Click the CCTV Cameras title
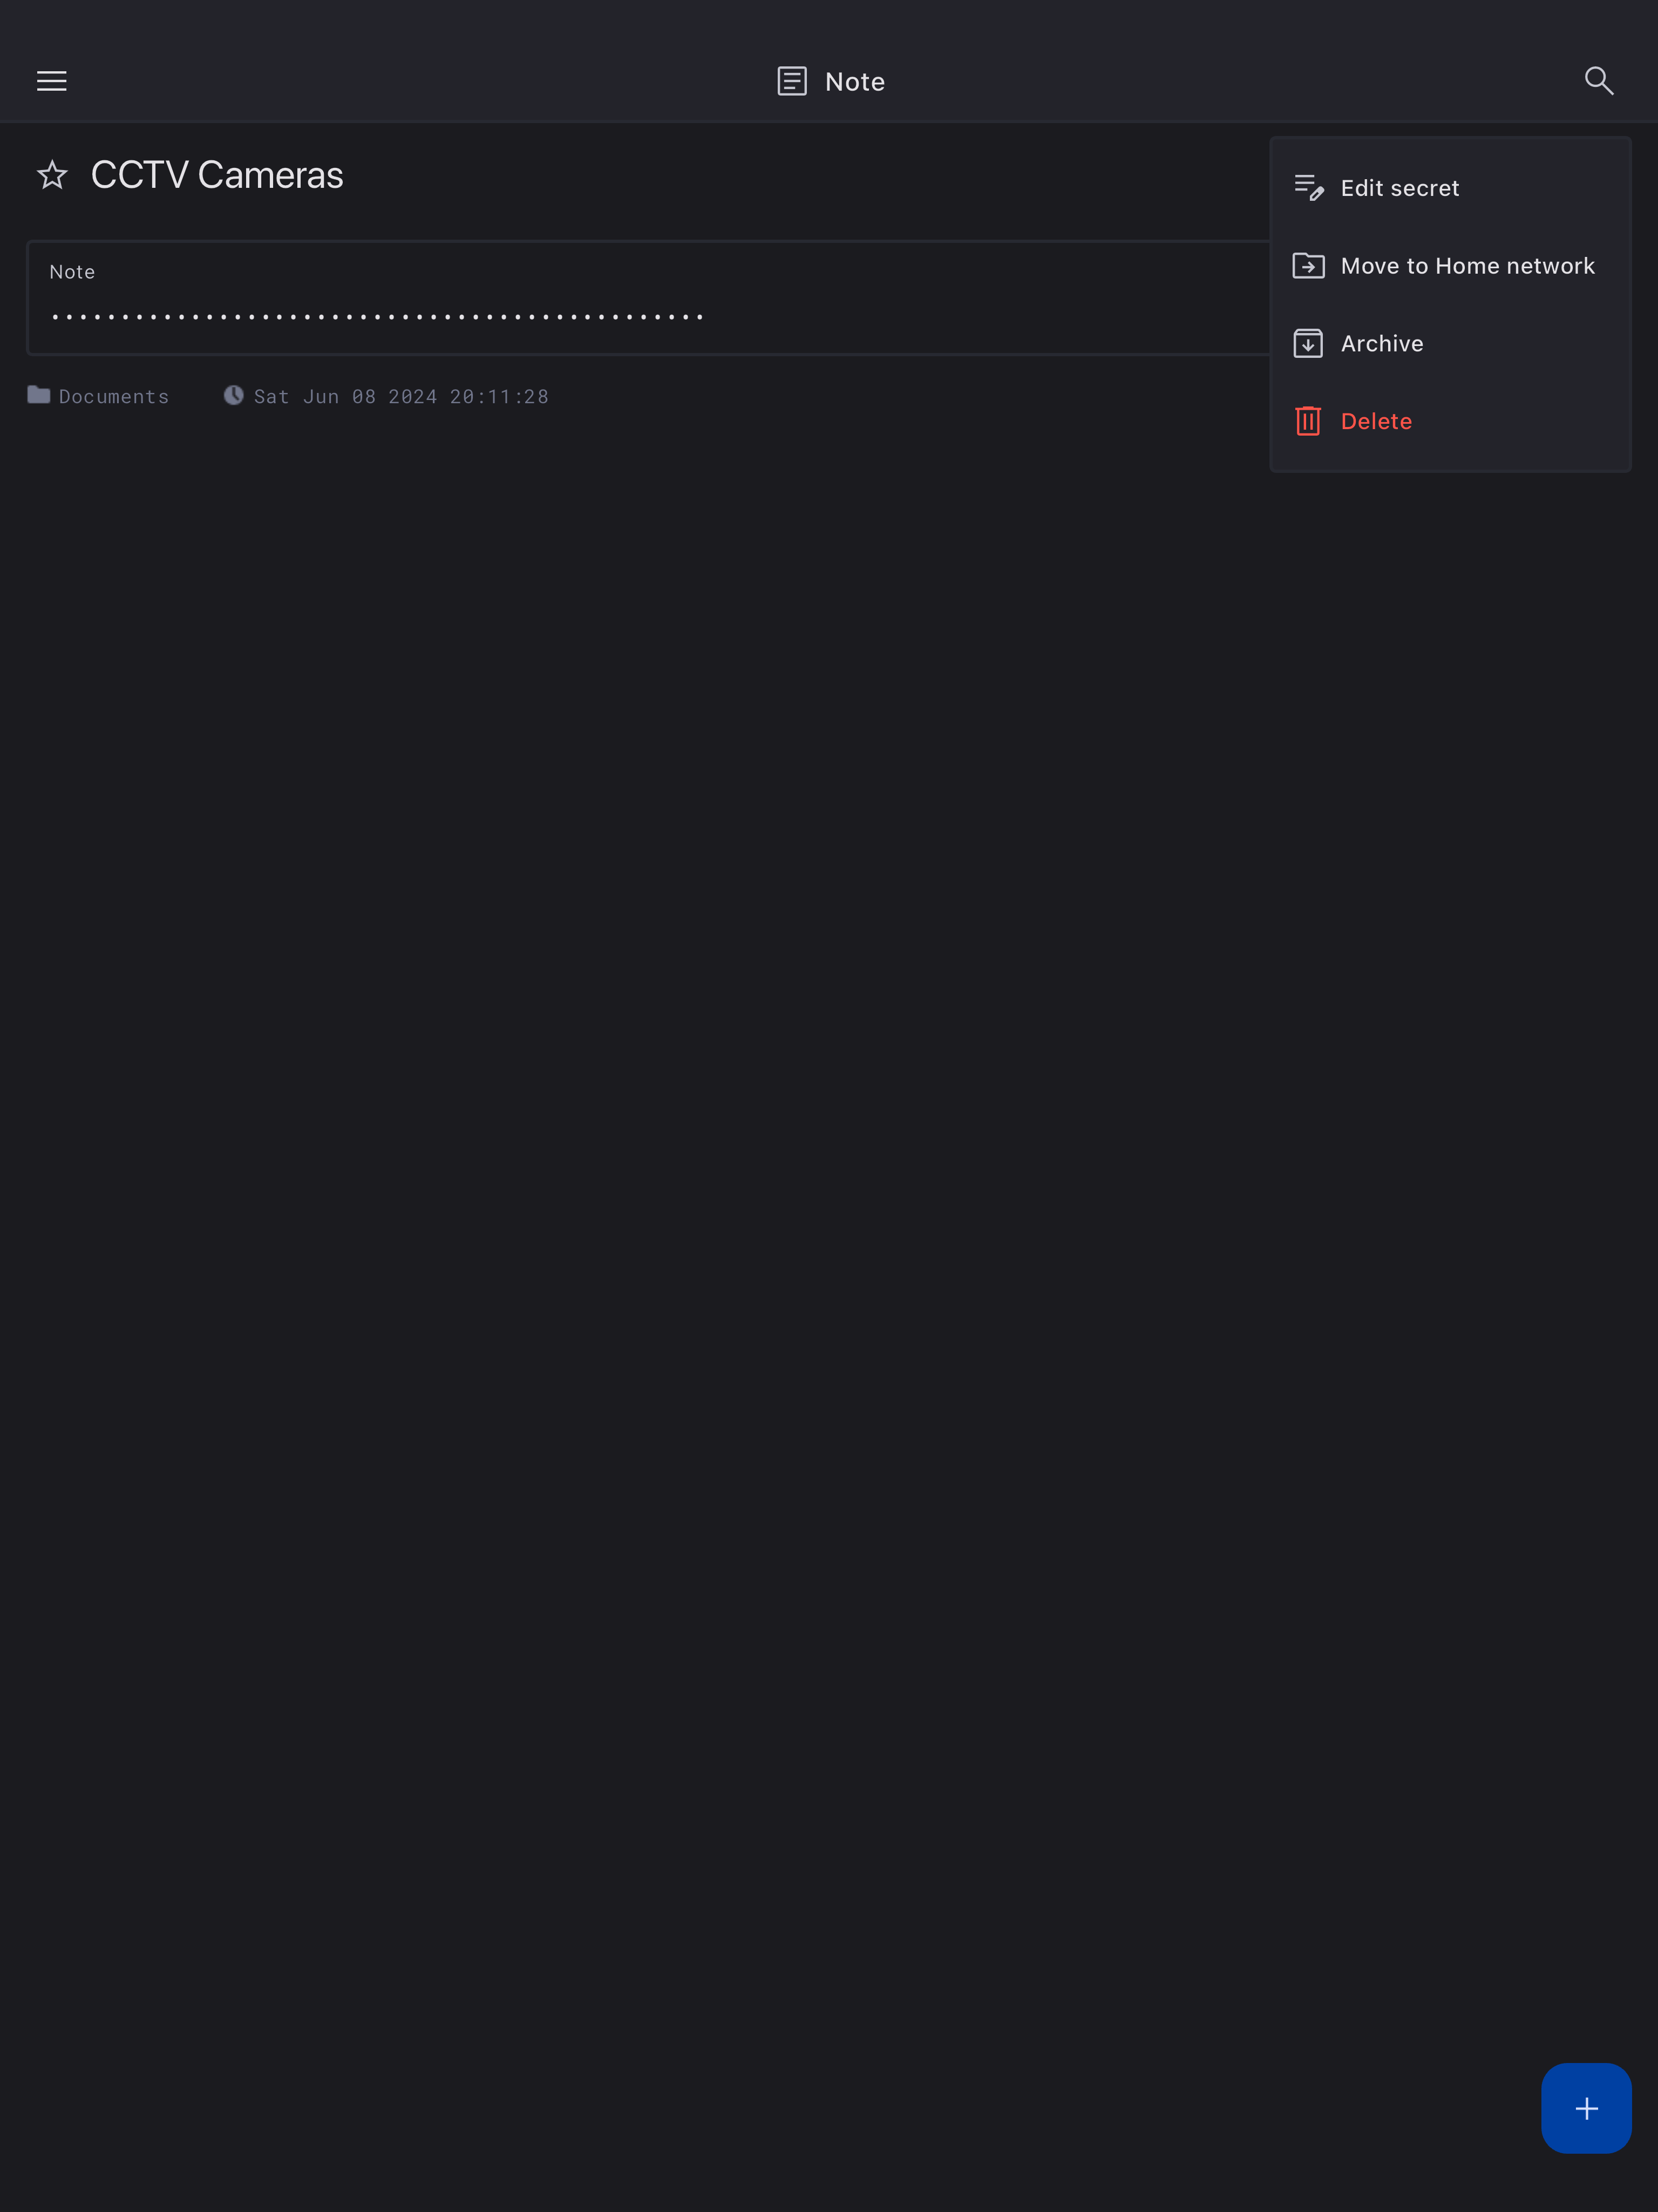The width and height of the screenshot is (1658, 2212). pyautogui.click(x=217, y=175)
